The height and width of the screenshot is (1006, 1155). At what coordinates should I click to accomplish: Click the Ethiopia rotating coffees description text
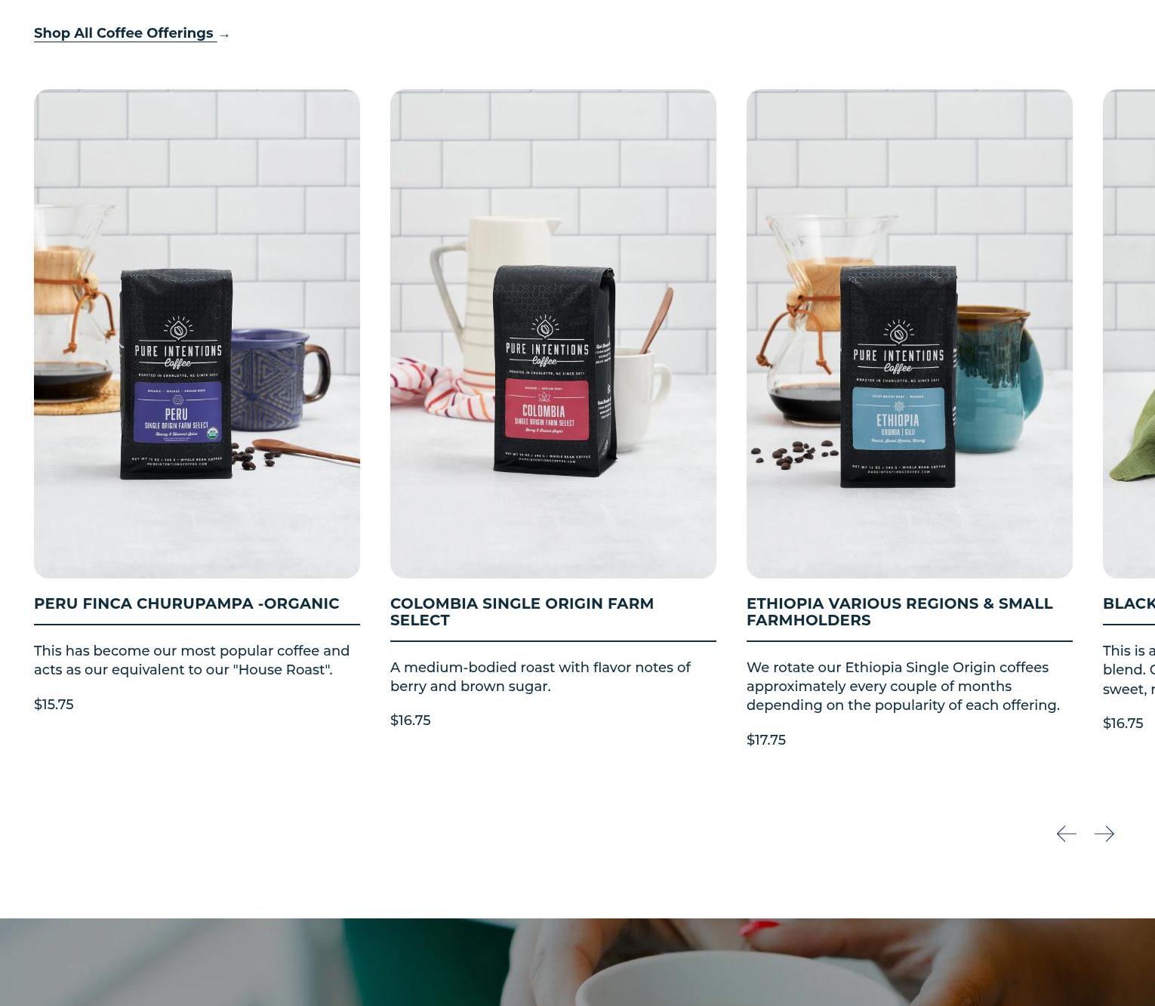coord(904,687)
